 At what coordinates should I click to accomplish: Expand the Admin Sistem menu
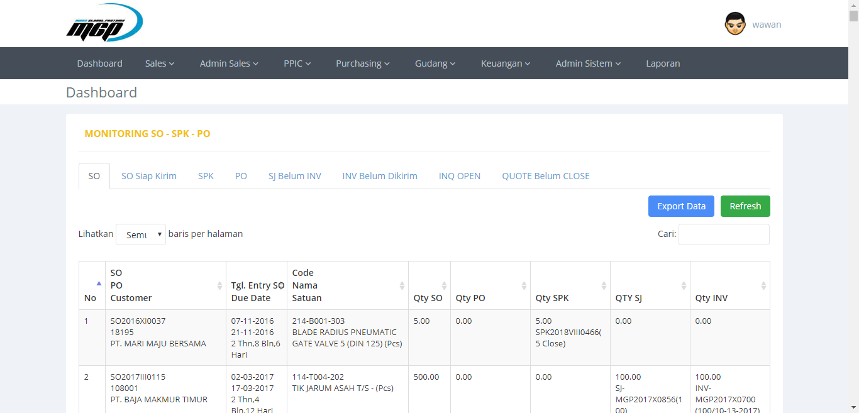[x=588, y=63]
